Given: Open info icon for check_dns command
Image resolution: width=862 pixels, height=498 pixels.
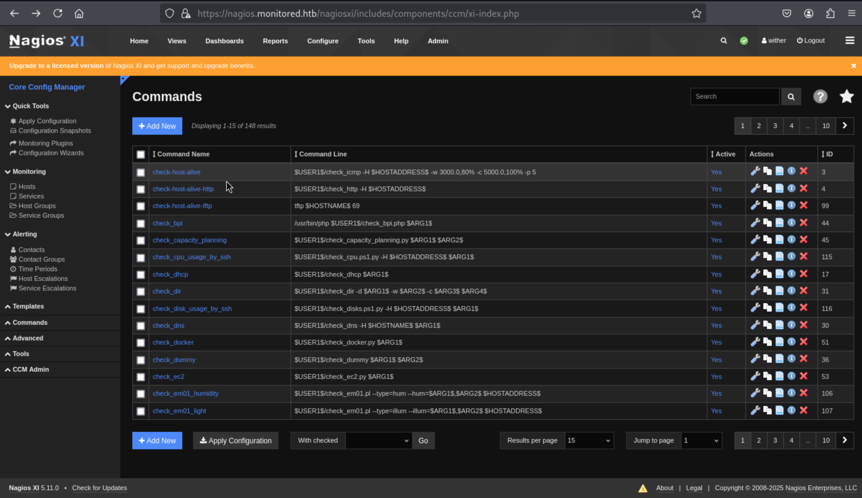Looking at the screenshot, I should [791, 325].
